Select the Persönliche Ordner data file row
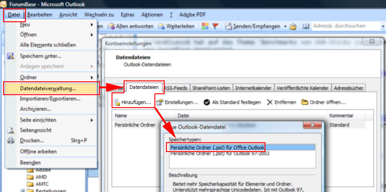The width and height of the screenshot is (386, 192). tap(135, 125)
